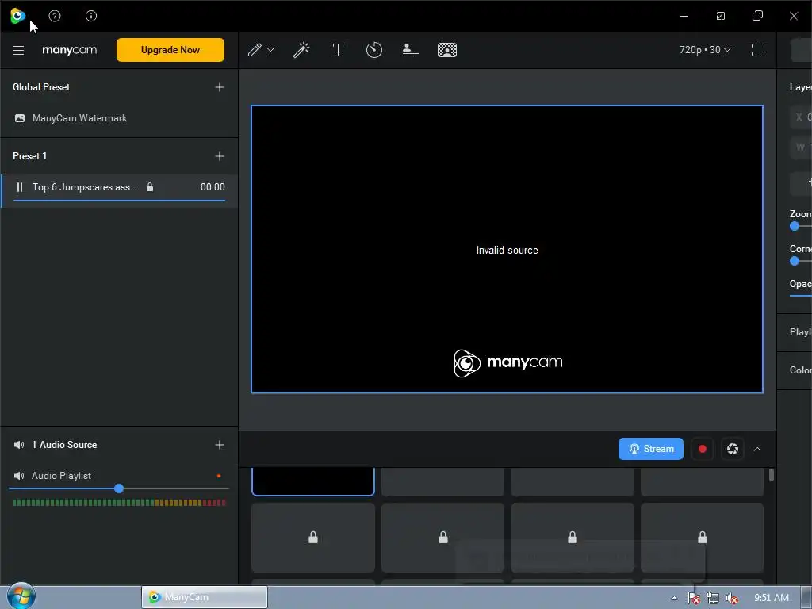Open the Lower Third tool
Screen dimensions: 812x609
pos(410,50)
